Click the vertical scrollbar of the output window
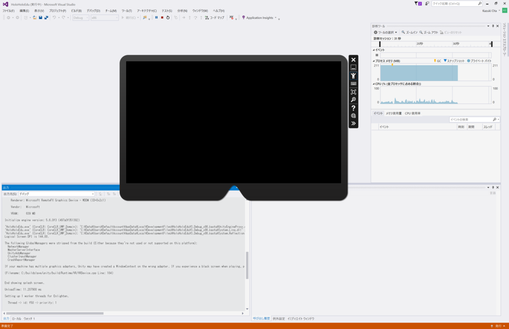The height and width of the screenshot is (329, 509). [x=247, y=265]
